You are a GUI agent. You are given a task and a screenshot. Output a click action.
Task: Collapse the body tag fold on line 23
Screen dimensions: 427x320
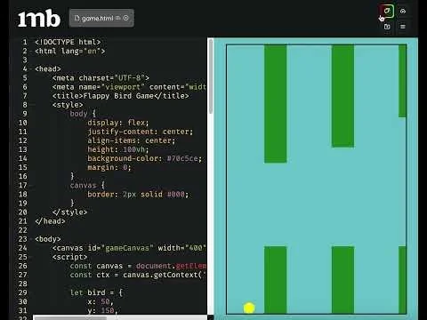pos(31,239)
